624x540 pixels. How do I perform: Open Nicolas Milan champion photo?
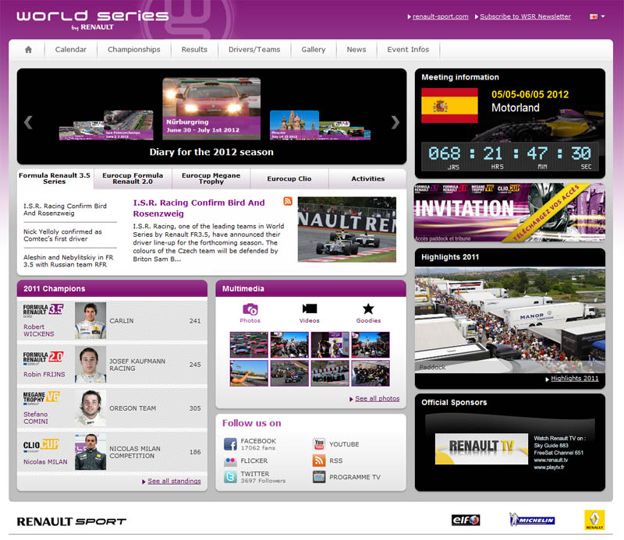pos(90,452)
